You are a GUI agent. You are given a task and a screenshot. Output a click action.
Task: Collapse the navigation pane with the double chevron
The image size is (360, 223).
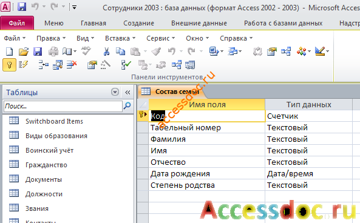click(x=127, y=92)
